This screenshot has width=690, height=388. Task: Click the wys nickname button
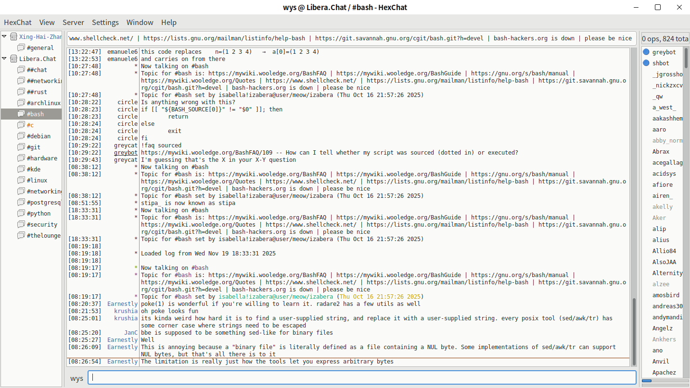tap(77, 378)
